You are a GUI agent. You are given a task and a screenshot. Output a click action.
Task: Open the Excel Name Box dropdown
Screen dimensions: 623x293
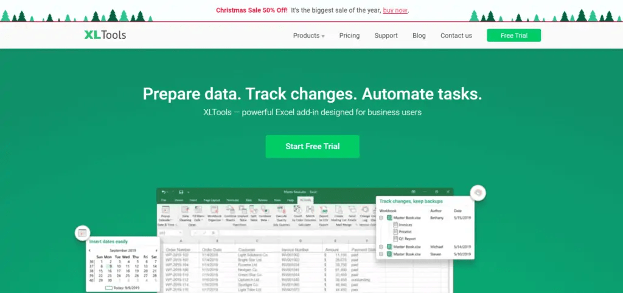(180, 233)
